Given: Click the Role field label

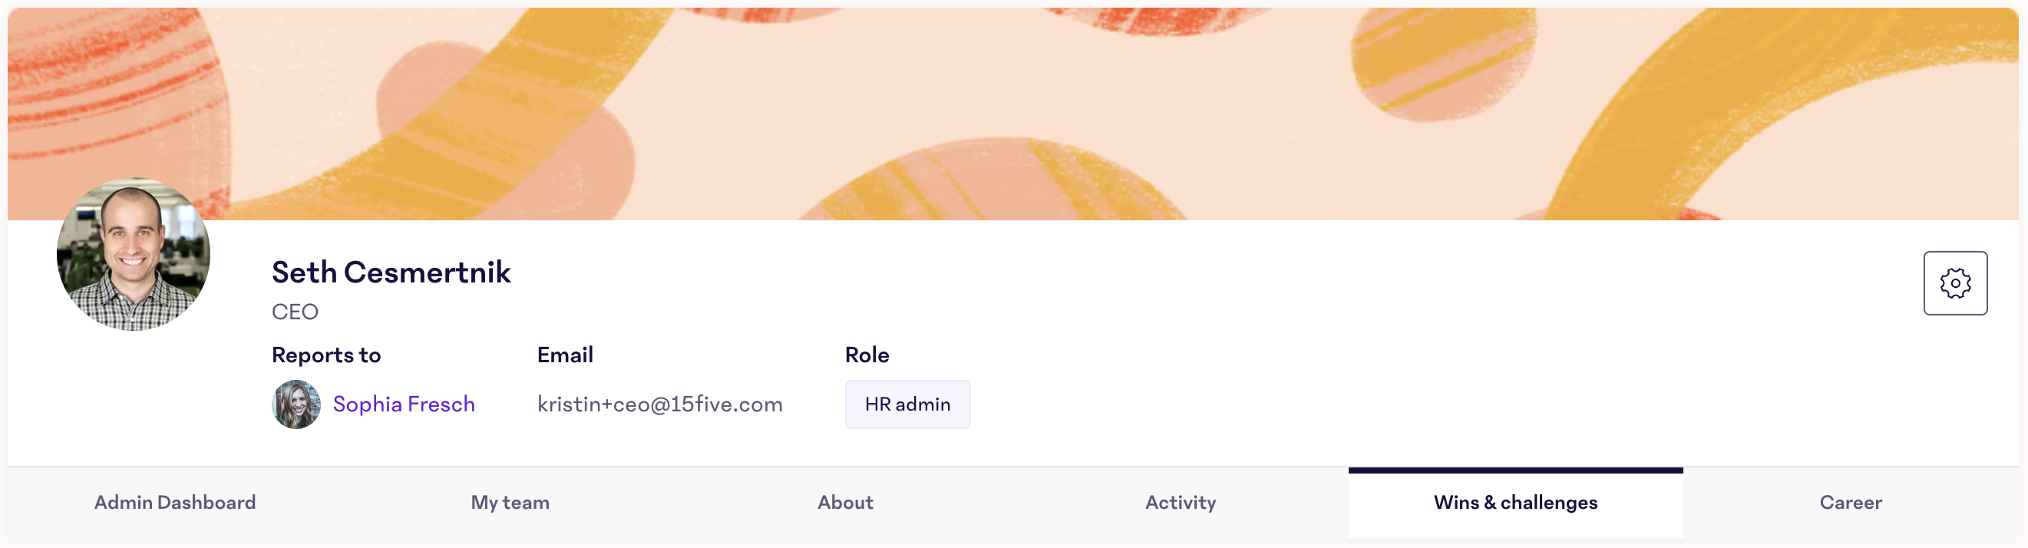Looking at the screenshot, I should tap(867, 355).
